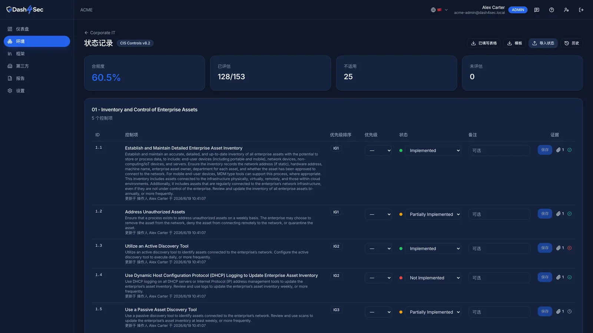Open priority dropdown for control 1.2
593x333 pixels.
point(378,214)
